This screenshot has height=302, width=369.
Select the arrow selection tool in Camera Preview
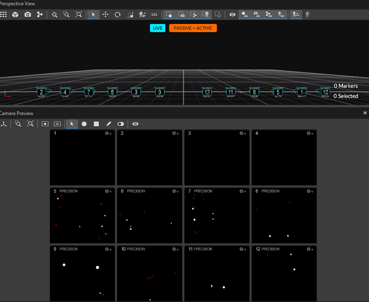[72, 124]
